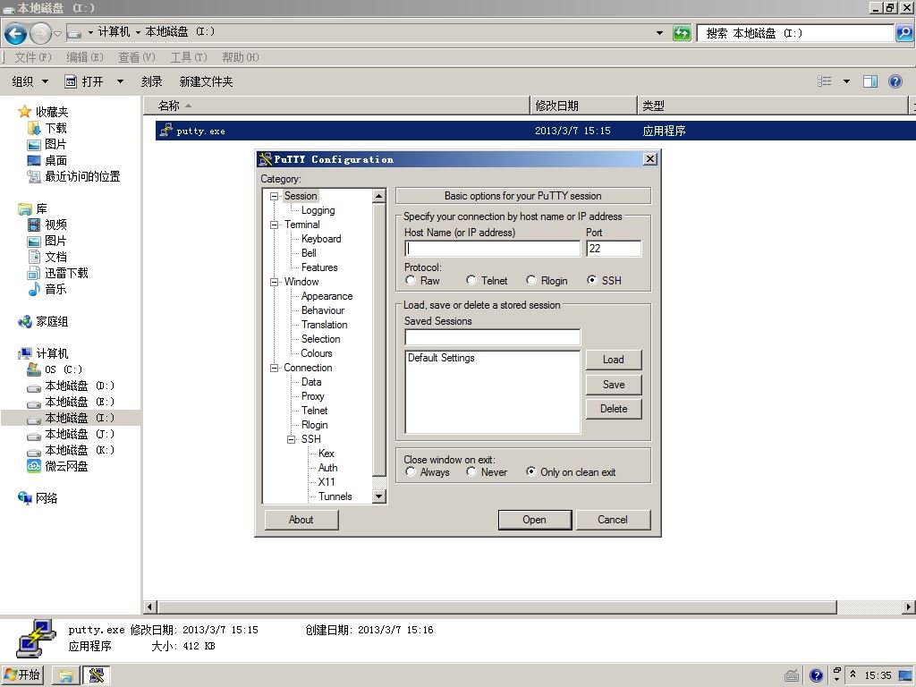Collapse the SSH tree node

pyautogui.click(x=291, y=439)
